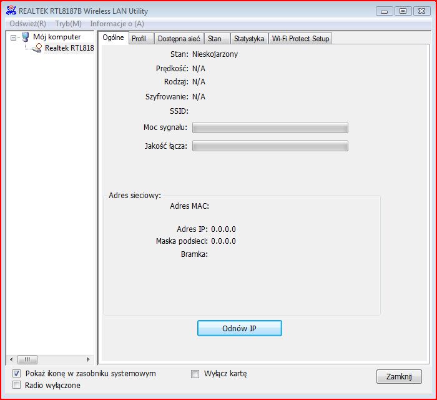Click the Szyfrowanie N/A value
437x400 pixels.
click(199, 97)
